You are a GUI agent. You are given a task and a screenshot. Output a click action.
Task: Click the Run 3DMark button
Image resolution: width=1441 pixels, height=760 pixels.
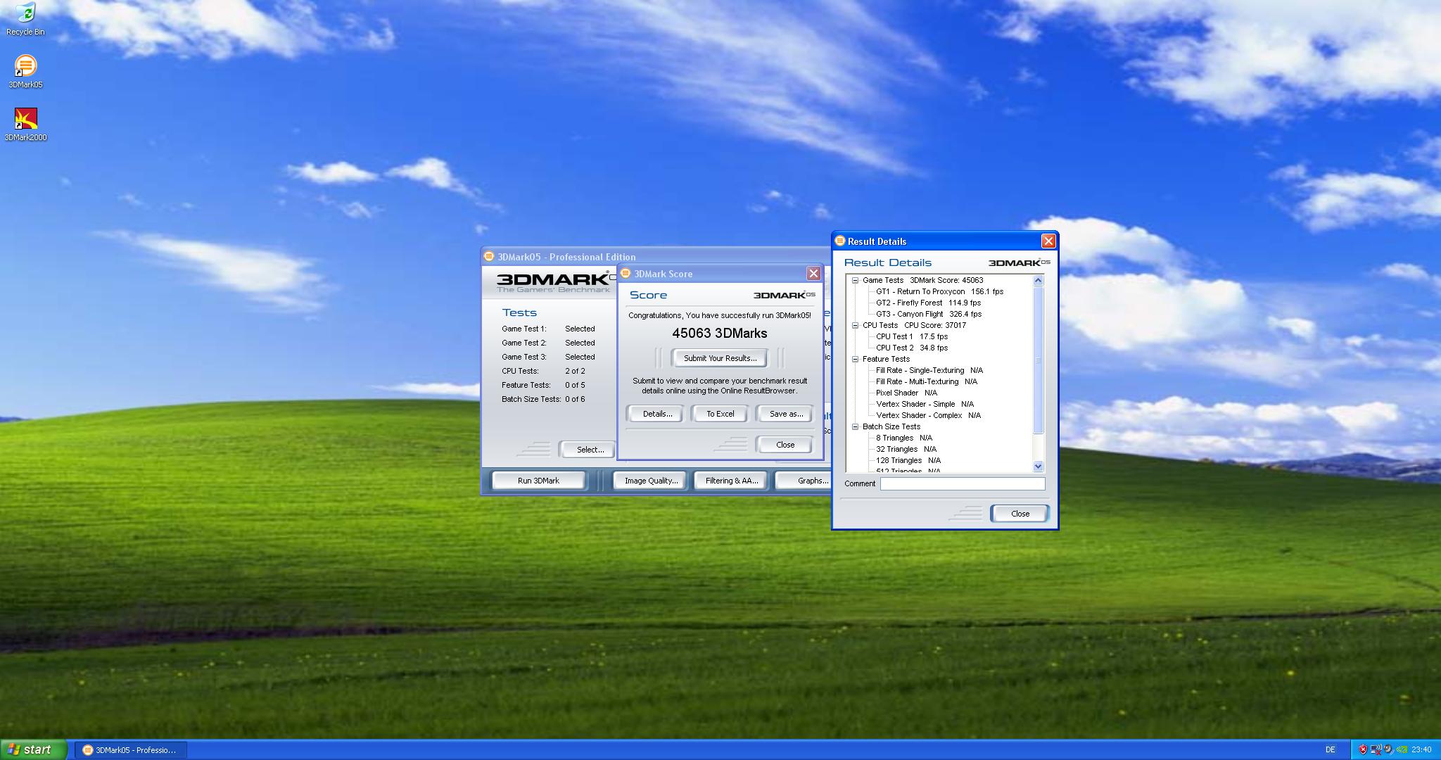tap(538, 481)
